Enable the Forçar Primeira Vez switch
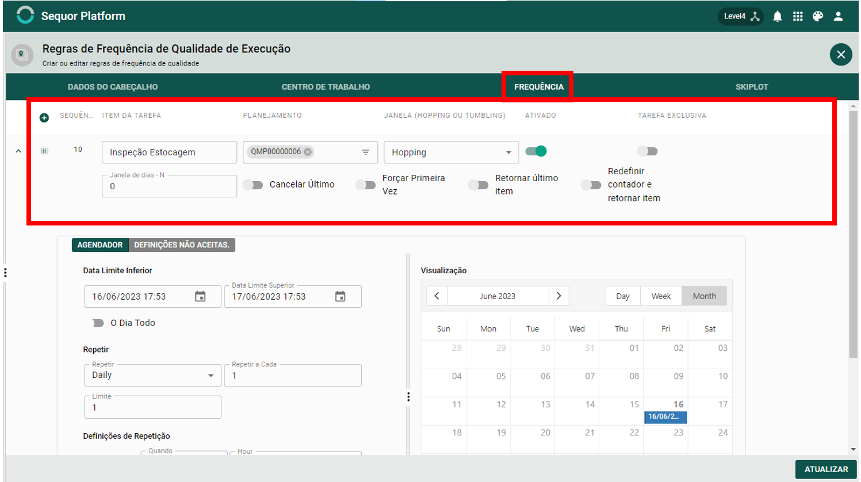The height and width of the screenshot is (482, 861). (365, 185)
